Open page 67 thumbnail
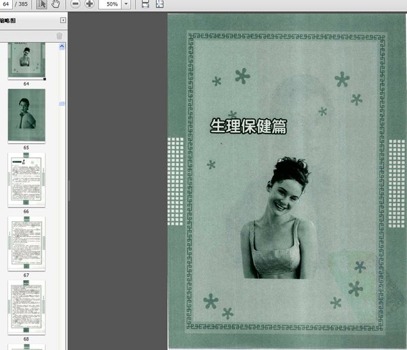Image resolution: width=407 pixels, height=350 pixels. coord(26,244)
